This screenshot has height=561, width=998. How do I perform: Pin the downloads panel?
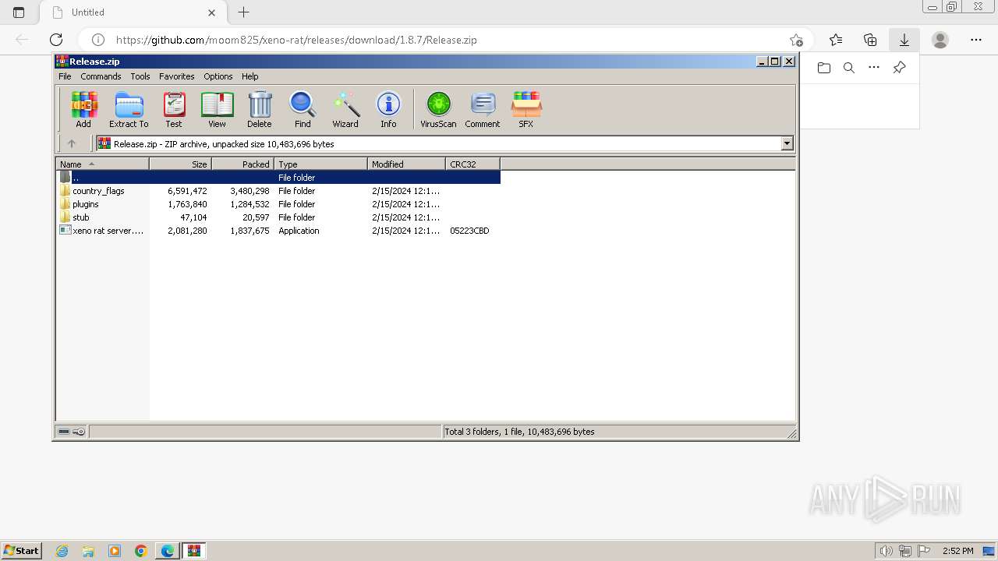pos(899,68)
